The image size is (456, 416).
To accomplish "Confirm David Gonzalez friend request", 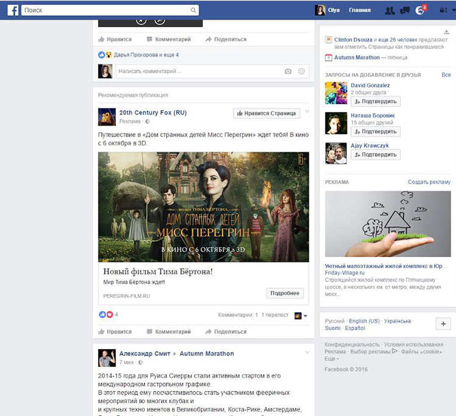I will (376, 101).
